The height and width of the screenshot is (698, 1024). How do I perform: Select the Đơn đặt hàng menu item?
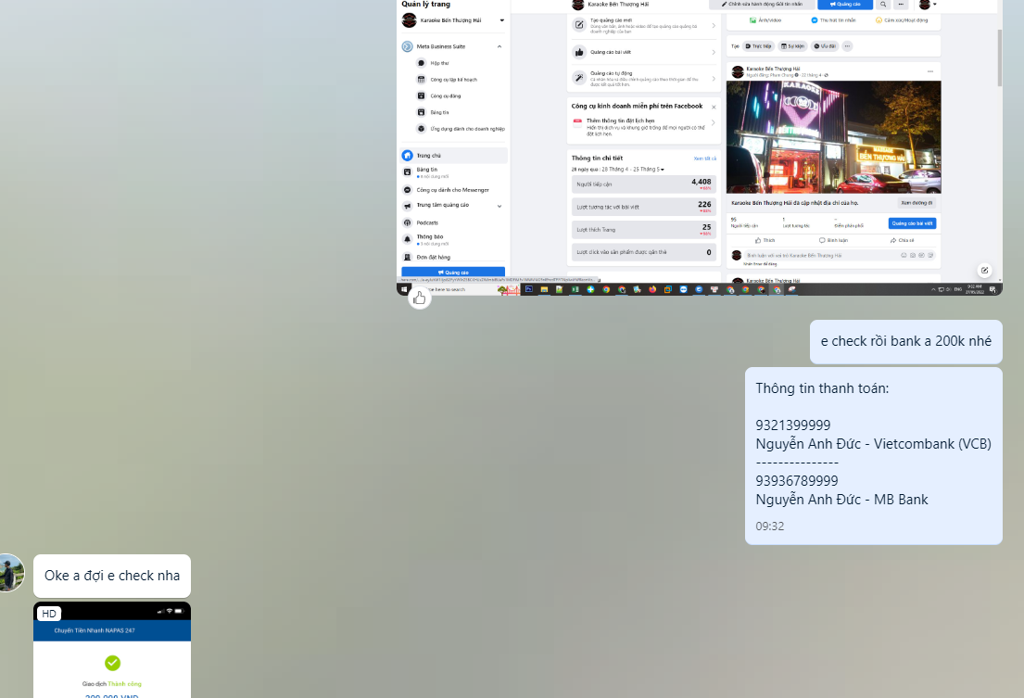point(433,257)
